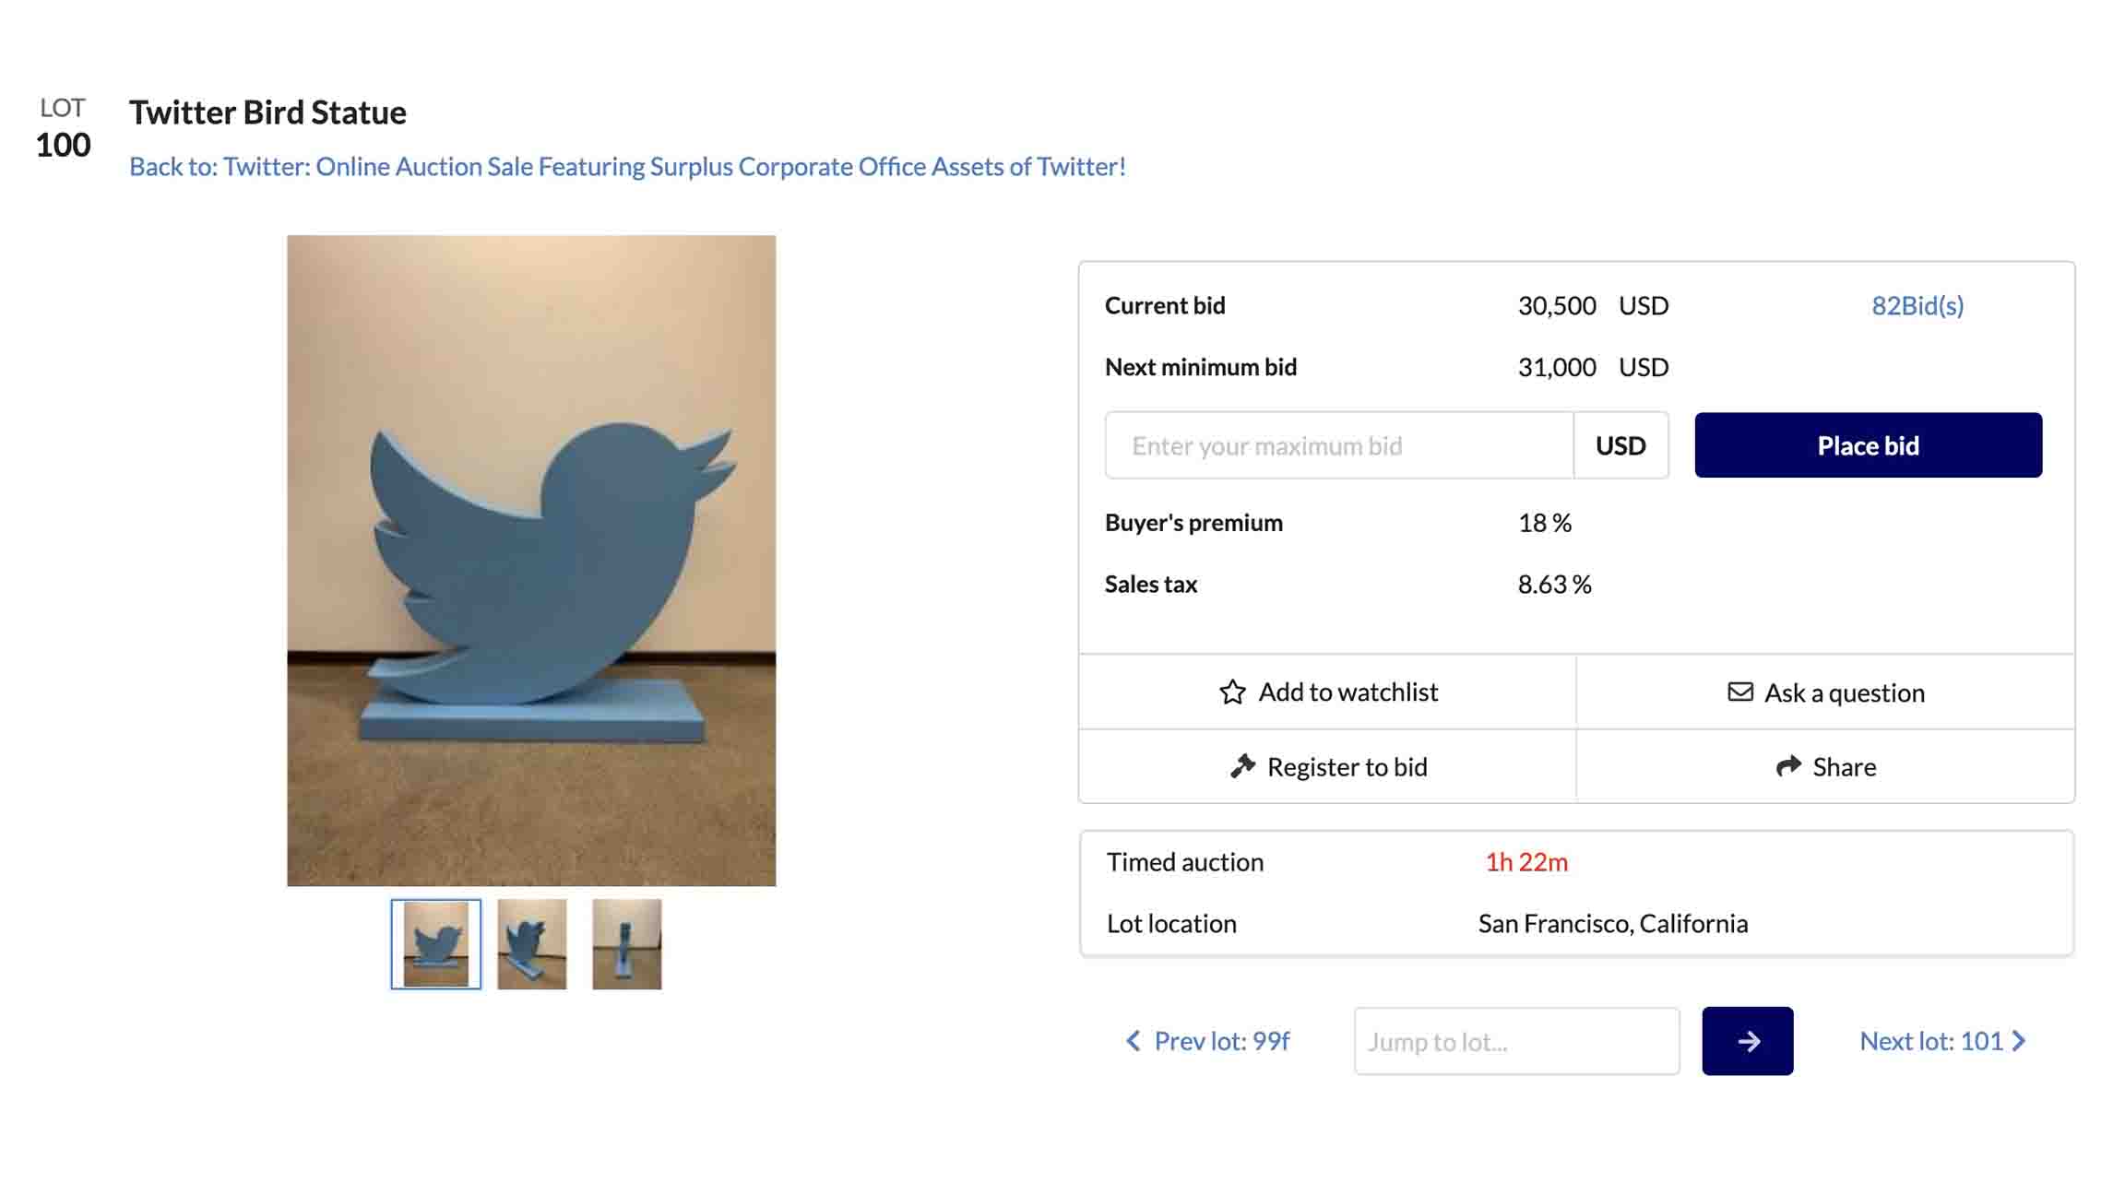The image size is (2125, 1195).
Task: Click the gavel icon for Register to bid
Action: 1242,766
